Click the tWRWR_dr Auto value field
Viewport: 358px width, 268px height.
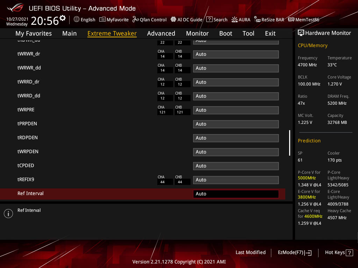click(236, 54)
